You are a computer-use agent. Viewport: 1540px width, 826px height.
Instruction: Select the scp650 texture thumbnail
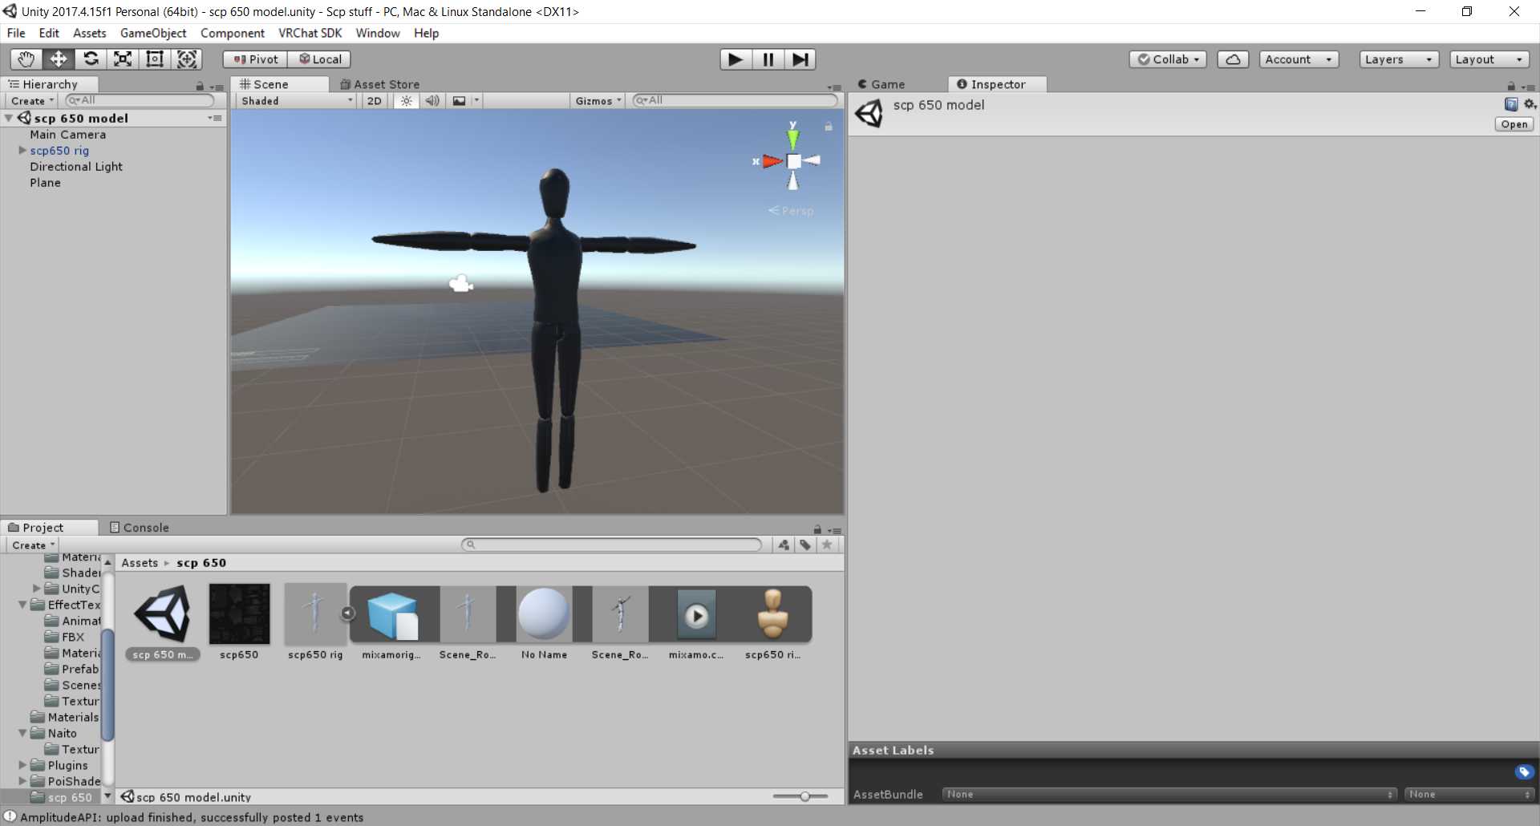(239, 614)
